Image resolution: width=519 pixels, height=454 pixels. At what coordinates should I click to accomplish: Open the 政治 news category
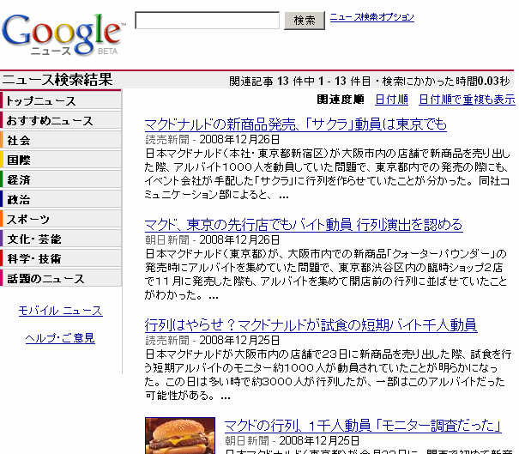61,199
